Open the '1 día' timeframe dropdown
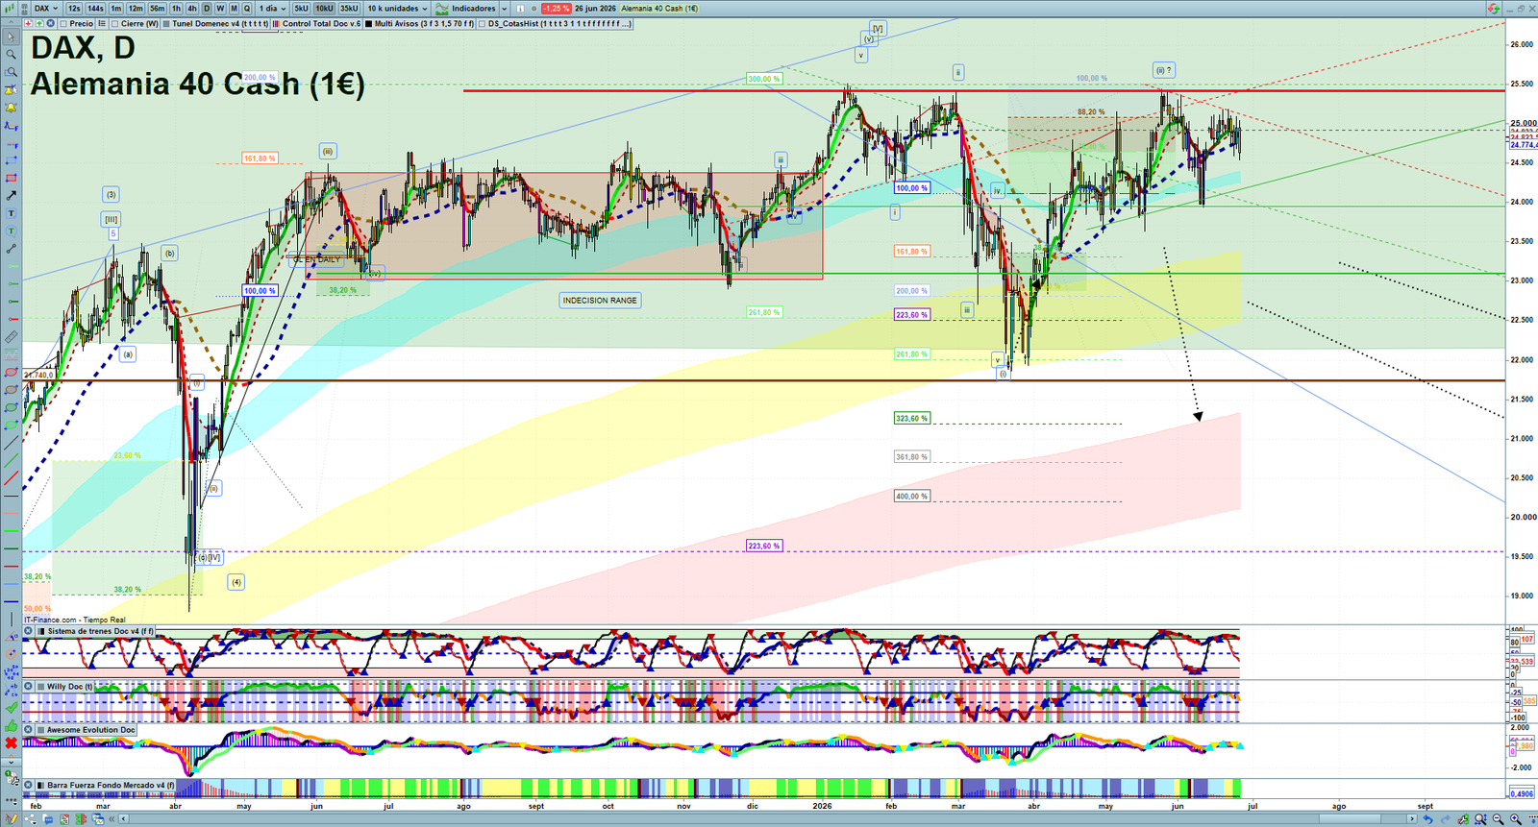The width and height of the screenshot is (1538, 827). click(272, 9)
